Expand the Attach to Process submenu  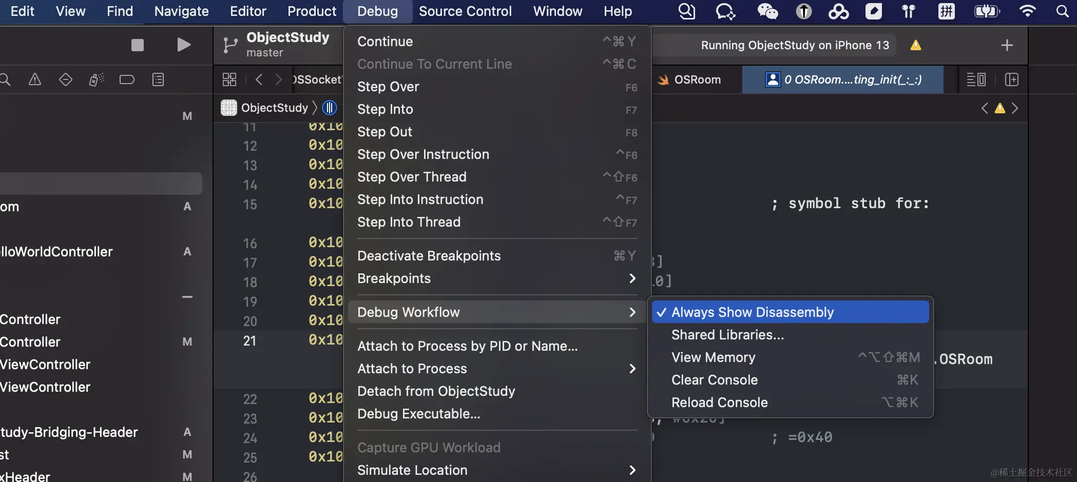[496, 369]
